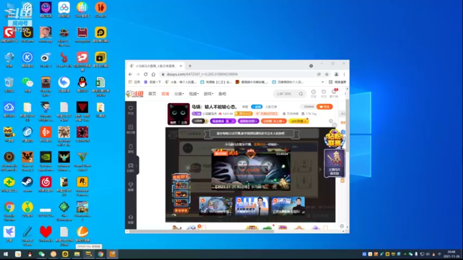This screenshot has height=260, width=463.
Task: Follow the streamer with orange follow button
Action: point(325,107)
